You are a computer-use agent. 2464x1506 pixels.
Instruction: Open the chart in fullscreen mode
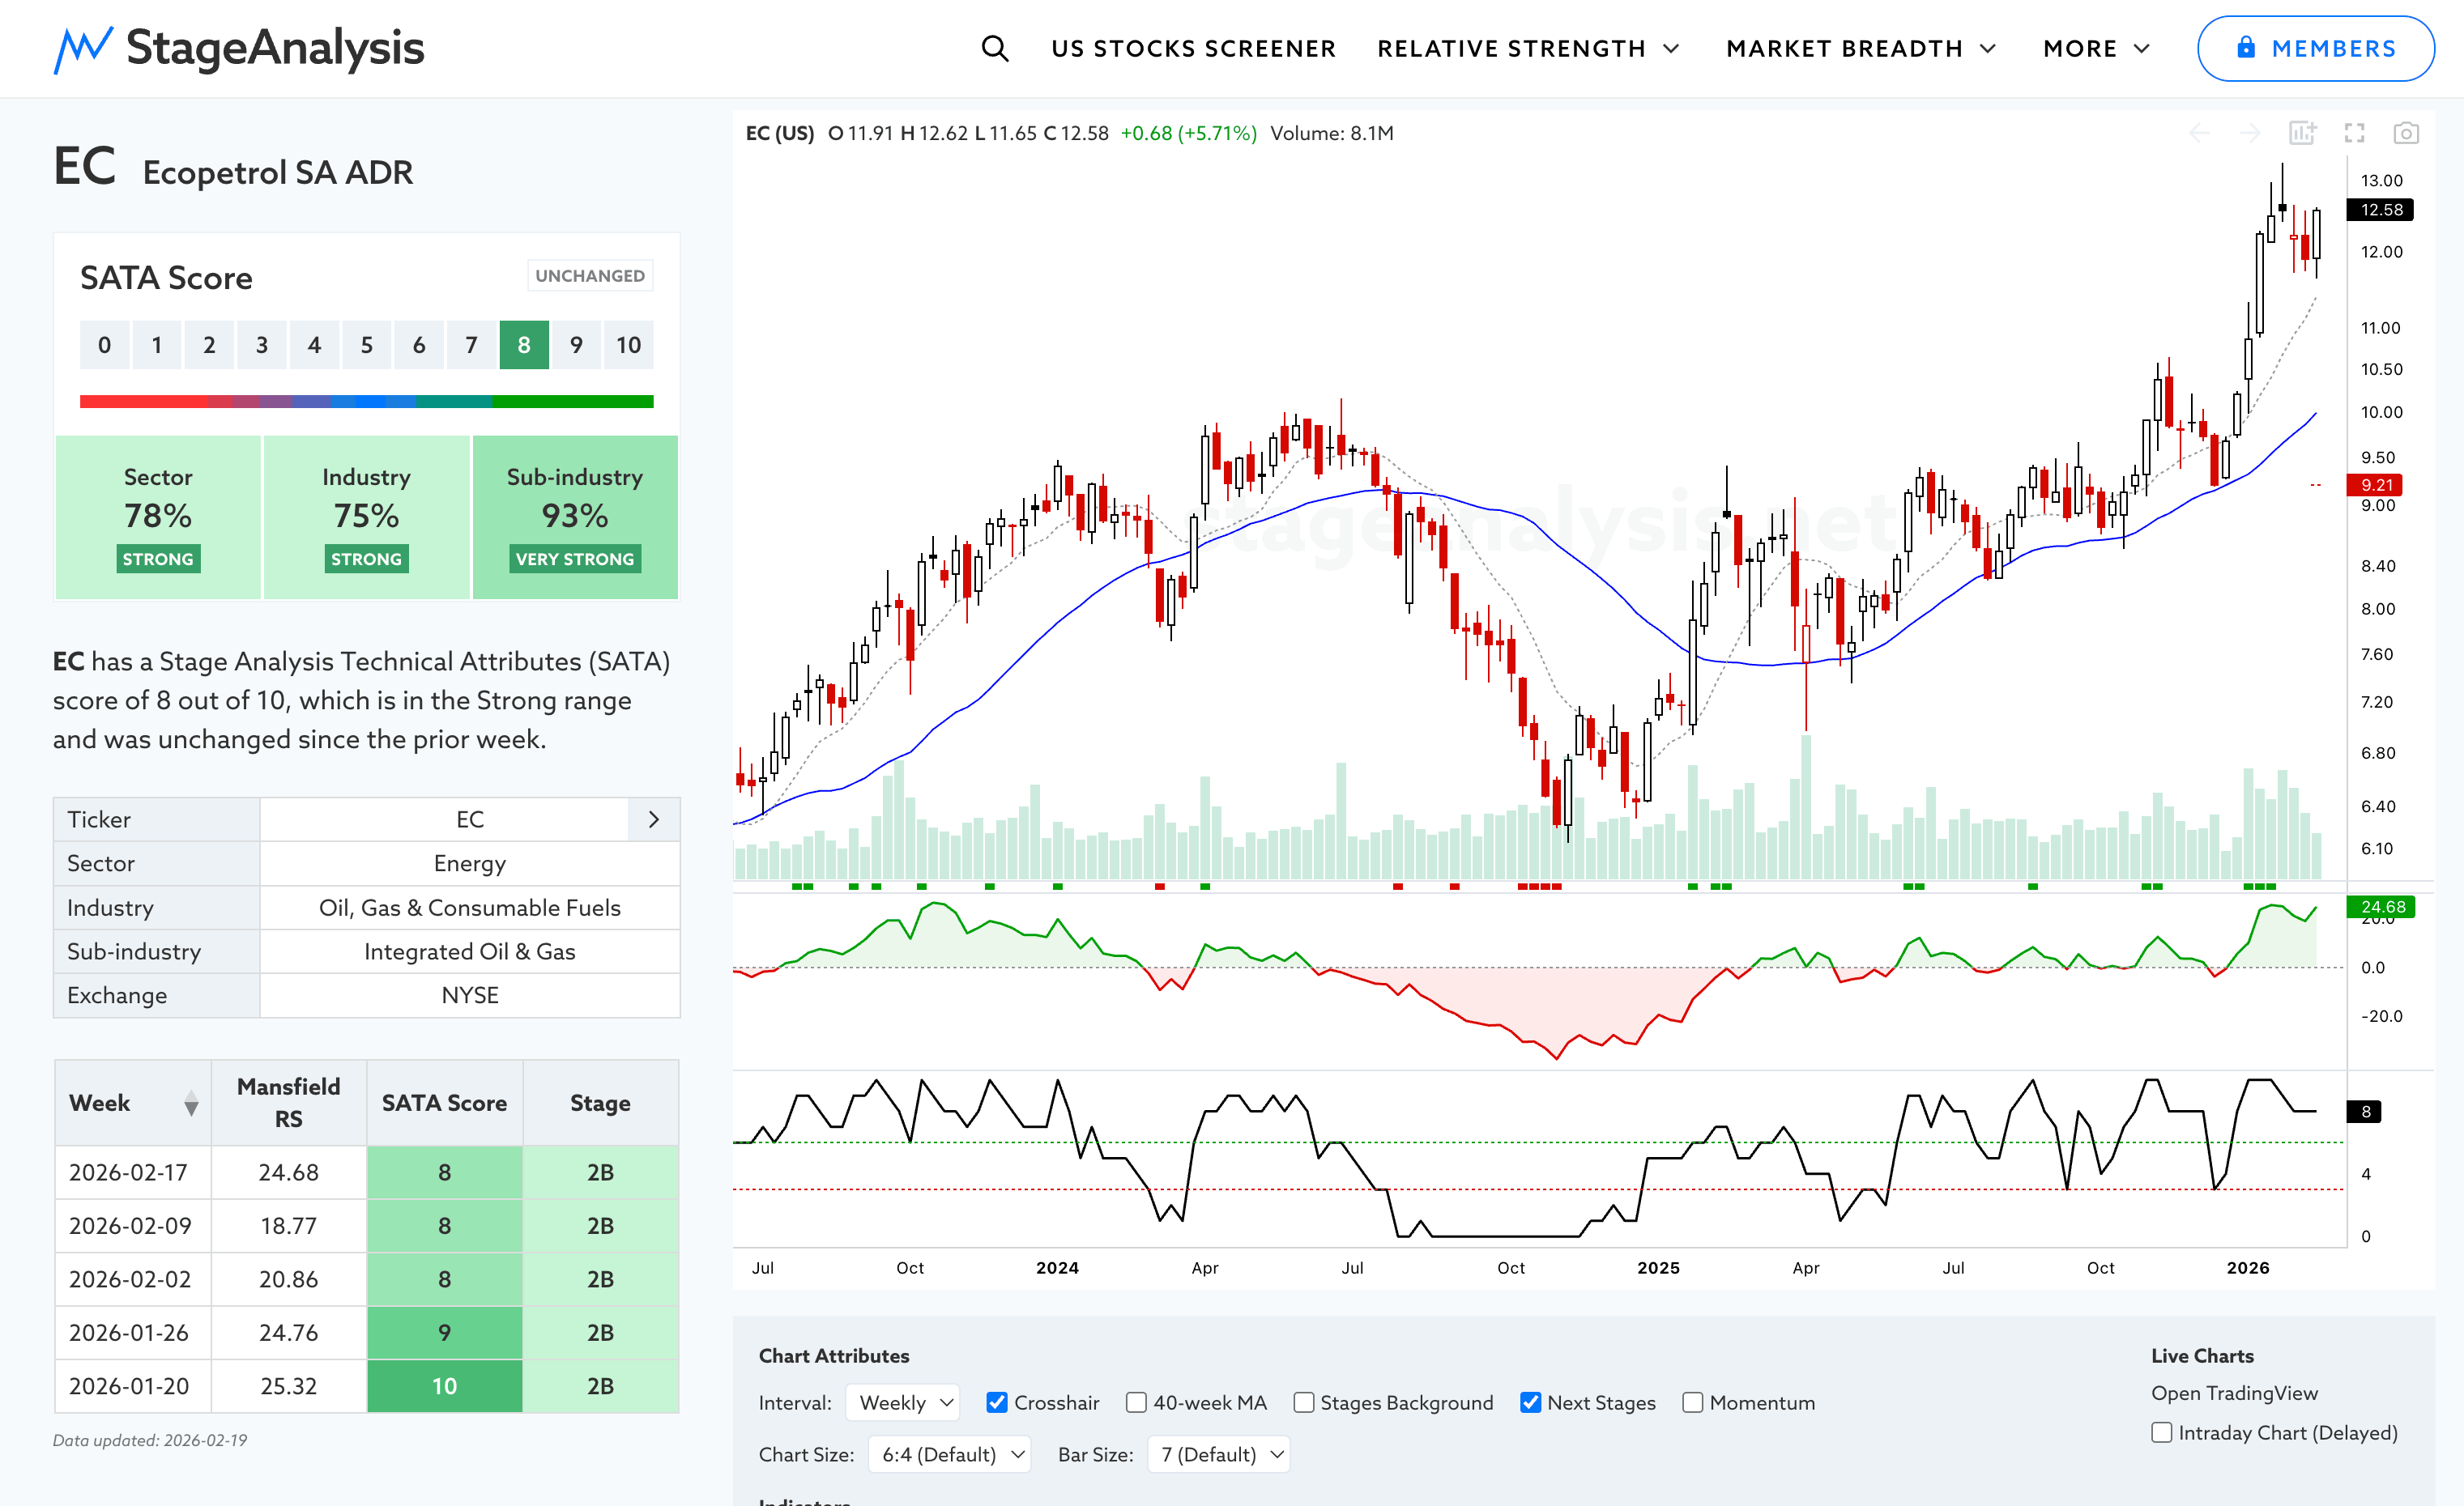click(x=2354, y=133)
